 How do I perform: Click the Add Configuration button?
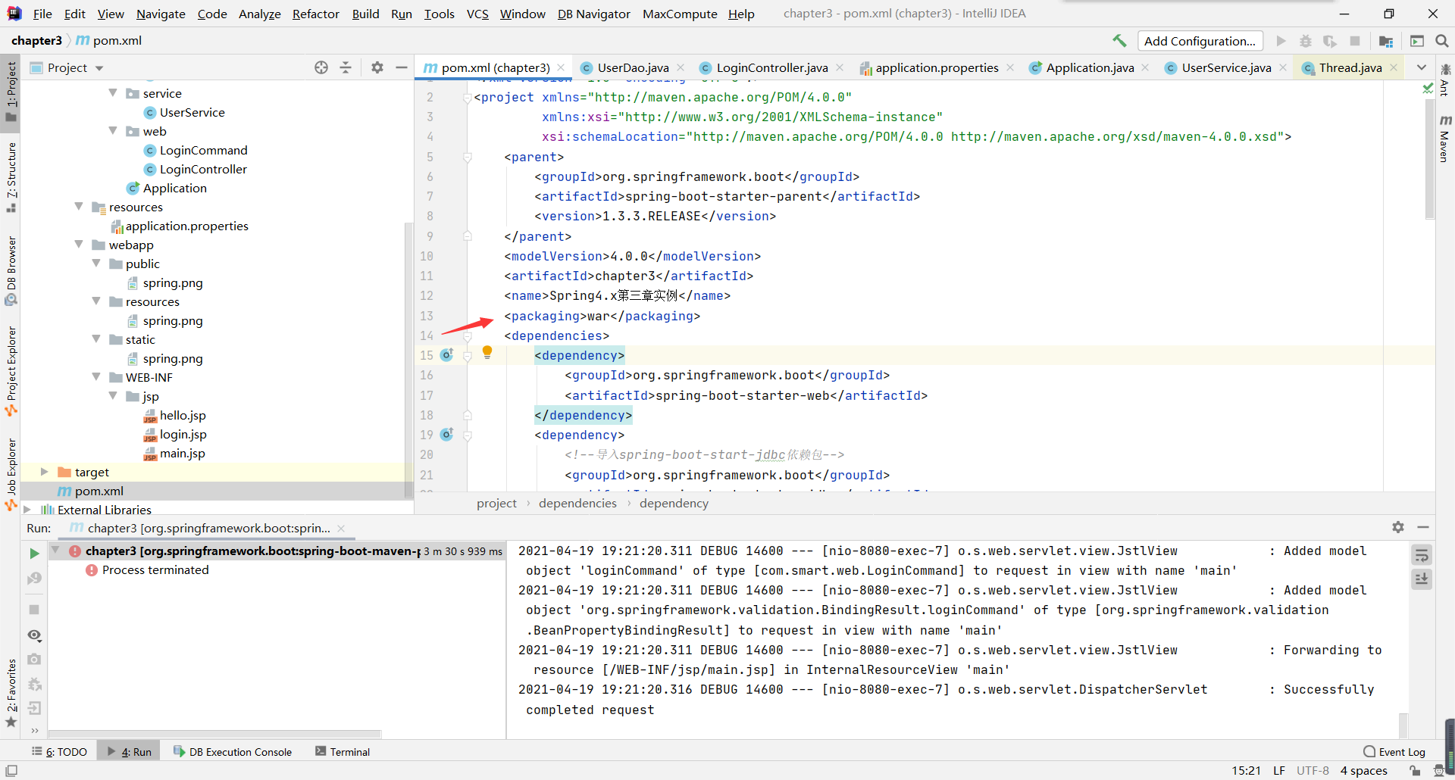tap(1200, 41)
